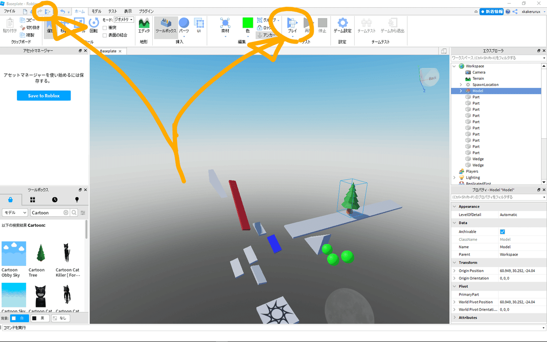This screenshot has height=342, width=547.
Task: Expand the Lighting node
Action: [454, 178]
